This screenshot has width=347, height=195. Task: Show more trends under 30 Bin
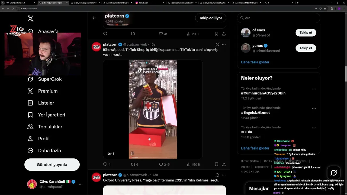(255, 148)
